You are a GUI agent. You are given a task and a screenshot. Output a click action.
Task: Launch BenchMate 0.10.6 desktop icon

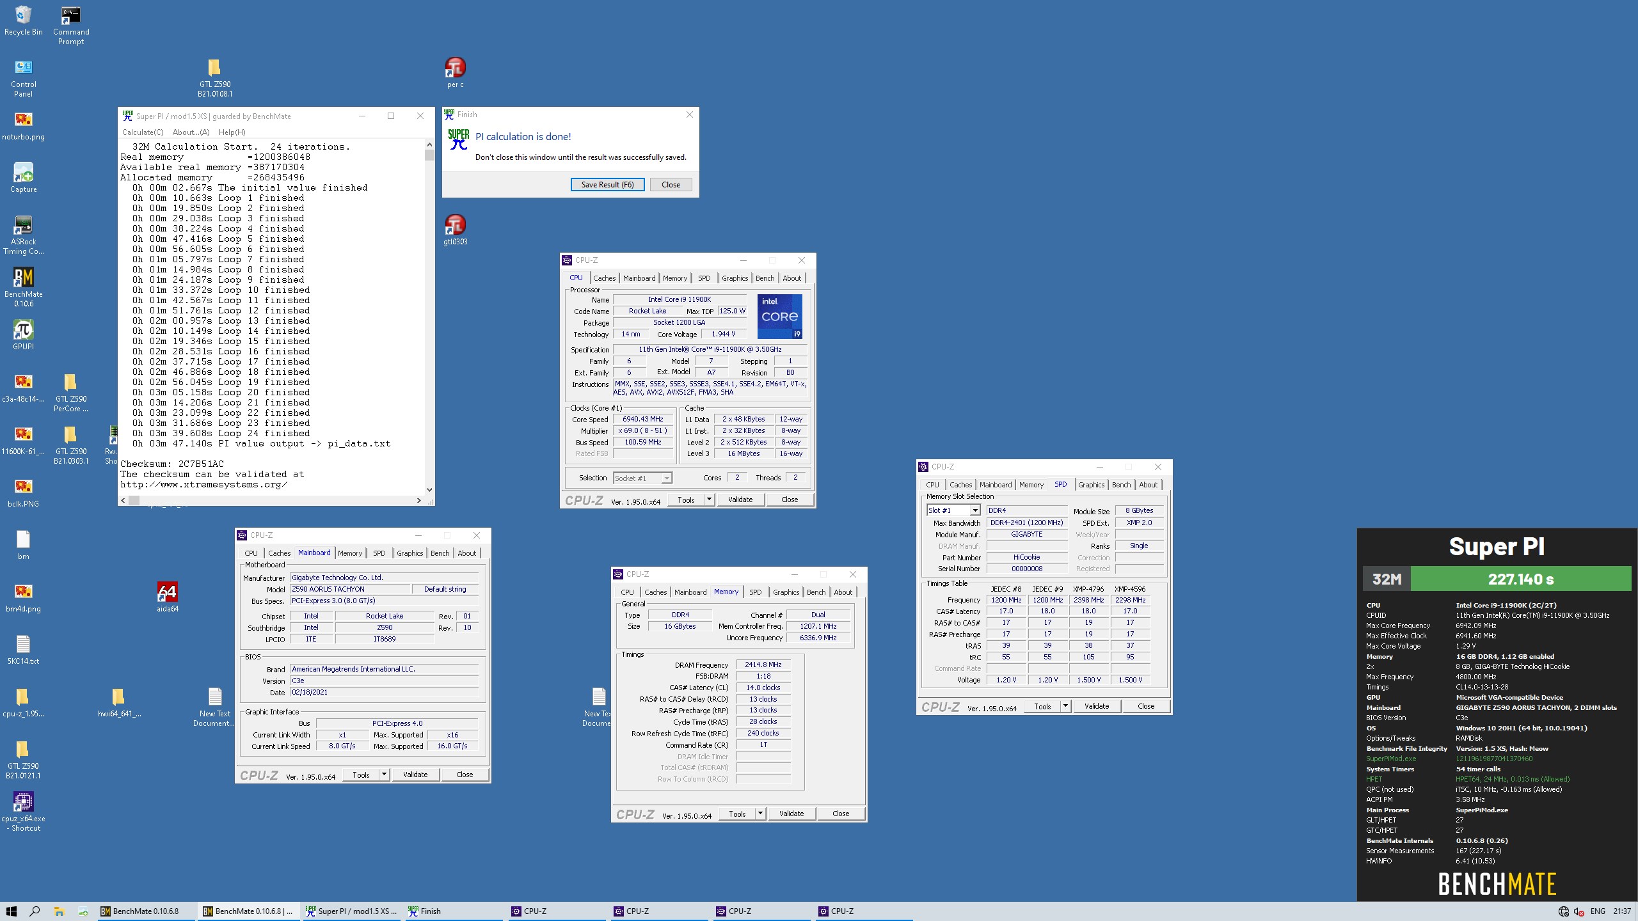click(x=23, y=288)
